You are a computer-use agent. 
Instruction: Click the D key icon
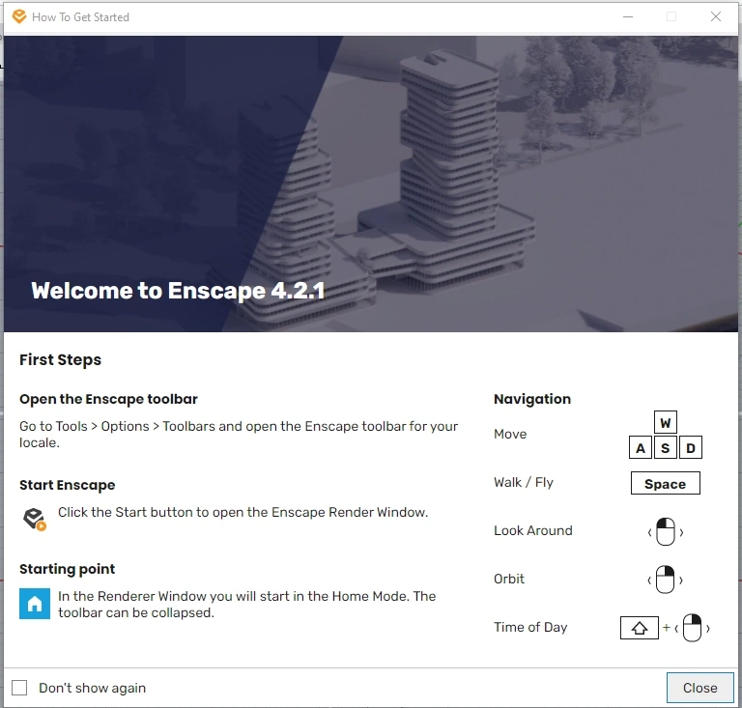tap(691, 447)
